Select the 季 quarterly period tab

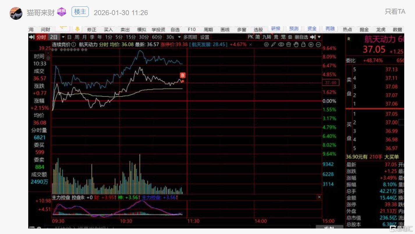pyautogui.click(x=92, y=37)
